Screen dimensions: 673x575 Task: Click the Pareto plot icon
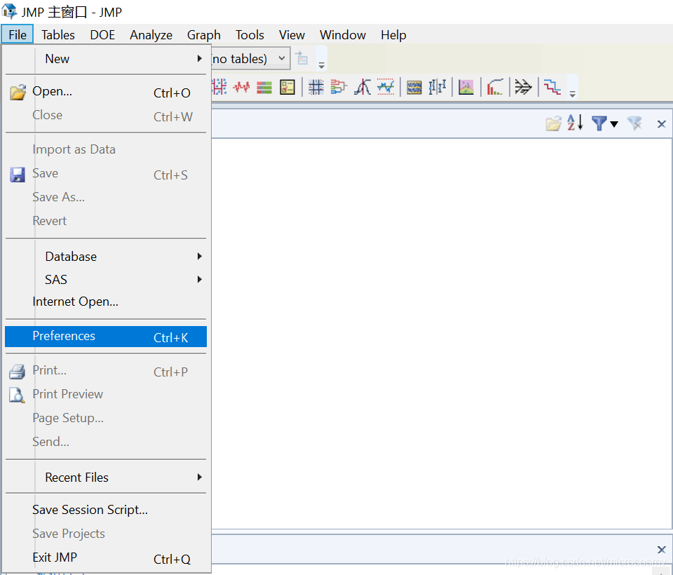(x=495, y=87)
